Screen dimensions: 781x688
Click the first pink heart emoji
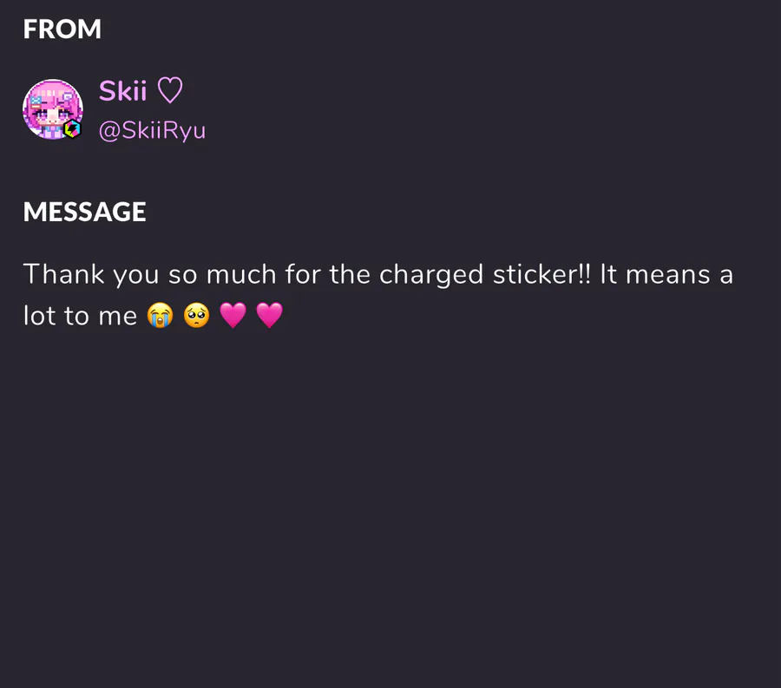tap(233, 315)
